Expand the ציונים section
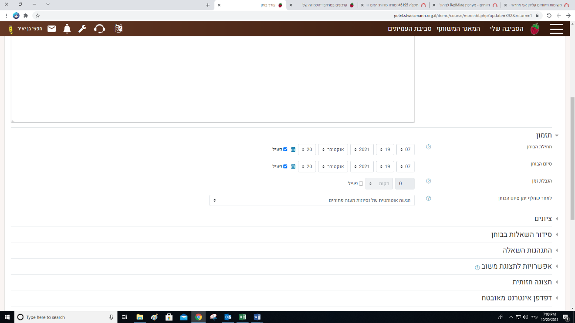 click(x=543, y=219)
